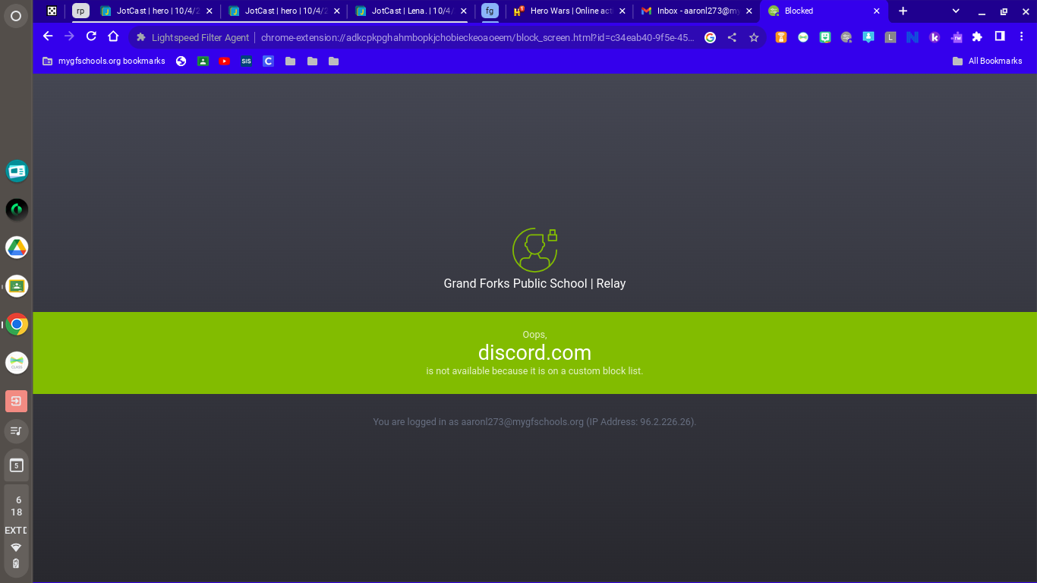Go to the home page

pos(113,36)
